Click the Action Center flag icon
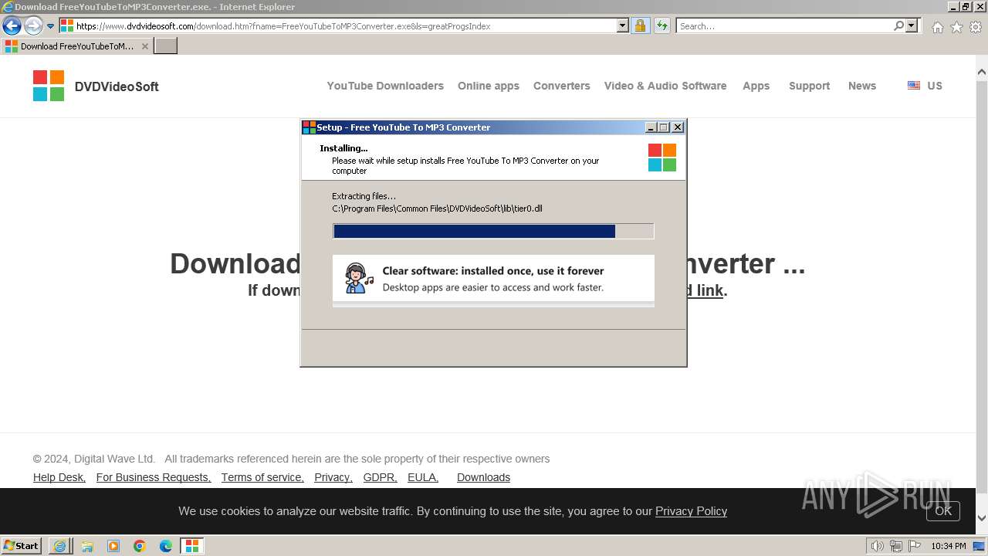988x556 pixels. pyautogui.click(x=915, y=546)
